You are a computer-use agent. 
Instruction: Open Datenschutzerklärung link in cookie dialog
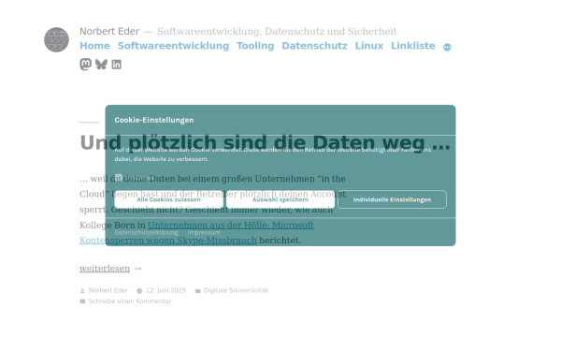(x=147, y=232)
